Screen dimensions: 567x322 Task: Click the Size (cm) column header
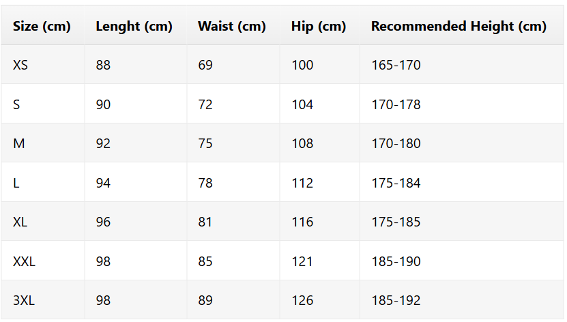click(x=42, y=27)
